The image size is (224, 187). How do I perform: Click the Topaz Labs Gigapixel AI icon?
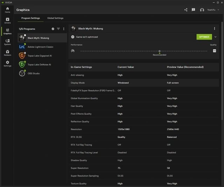22,55
